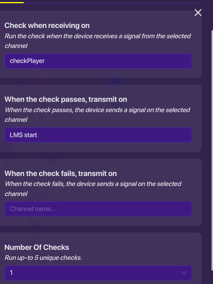This screenshot has height=284, width=213.
Task: Click "Run up-to 5 unique checks." text
Action: [x=43, y=258]
